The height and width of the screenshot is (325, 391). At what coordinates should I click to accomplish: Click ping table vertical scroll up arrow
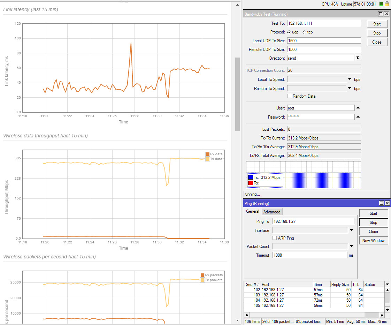[387, 290]
